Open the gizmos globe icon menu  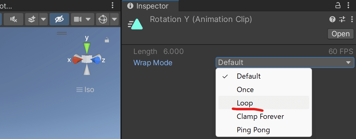pos(103,20)
